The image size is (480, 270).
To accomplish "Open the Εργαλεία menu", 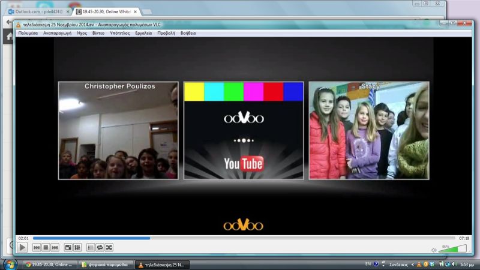I will point(143,33).
